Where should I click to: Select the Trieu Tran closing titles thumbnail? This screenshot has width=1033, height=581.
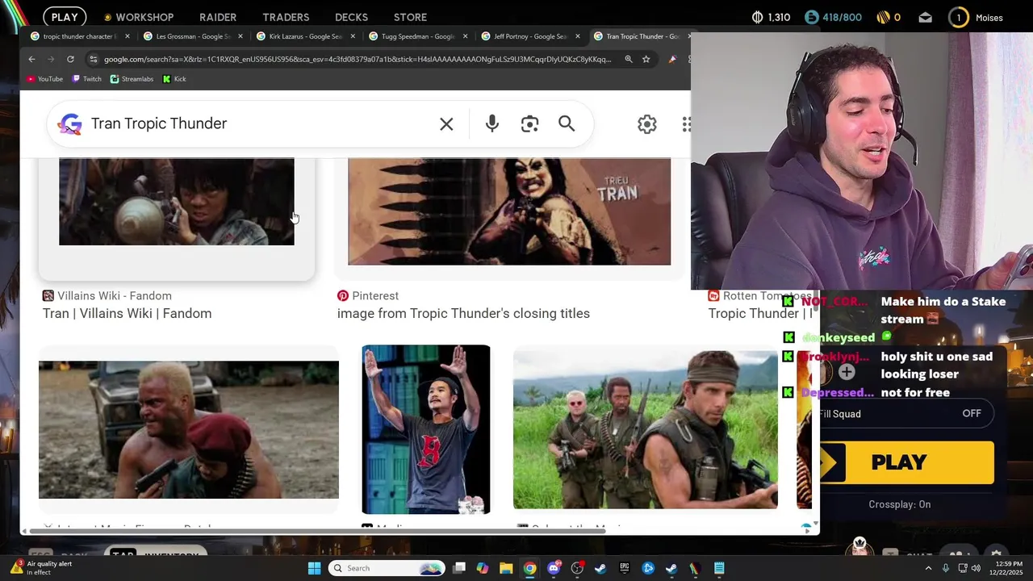(509, 211)
